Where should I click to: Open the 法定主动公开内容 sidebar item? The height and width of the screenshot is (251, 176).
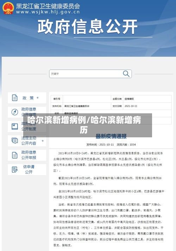(x=27, y=141)
